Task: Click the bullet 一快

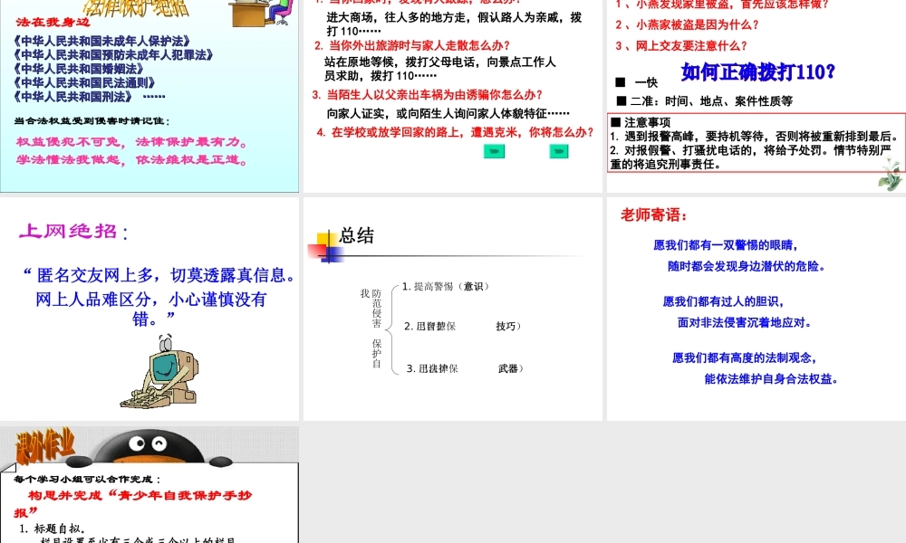Action: [x=637, y=82]
